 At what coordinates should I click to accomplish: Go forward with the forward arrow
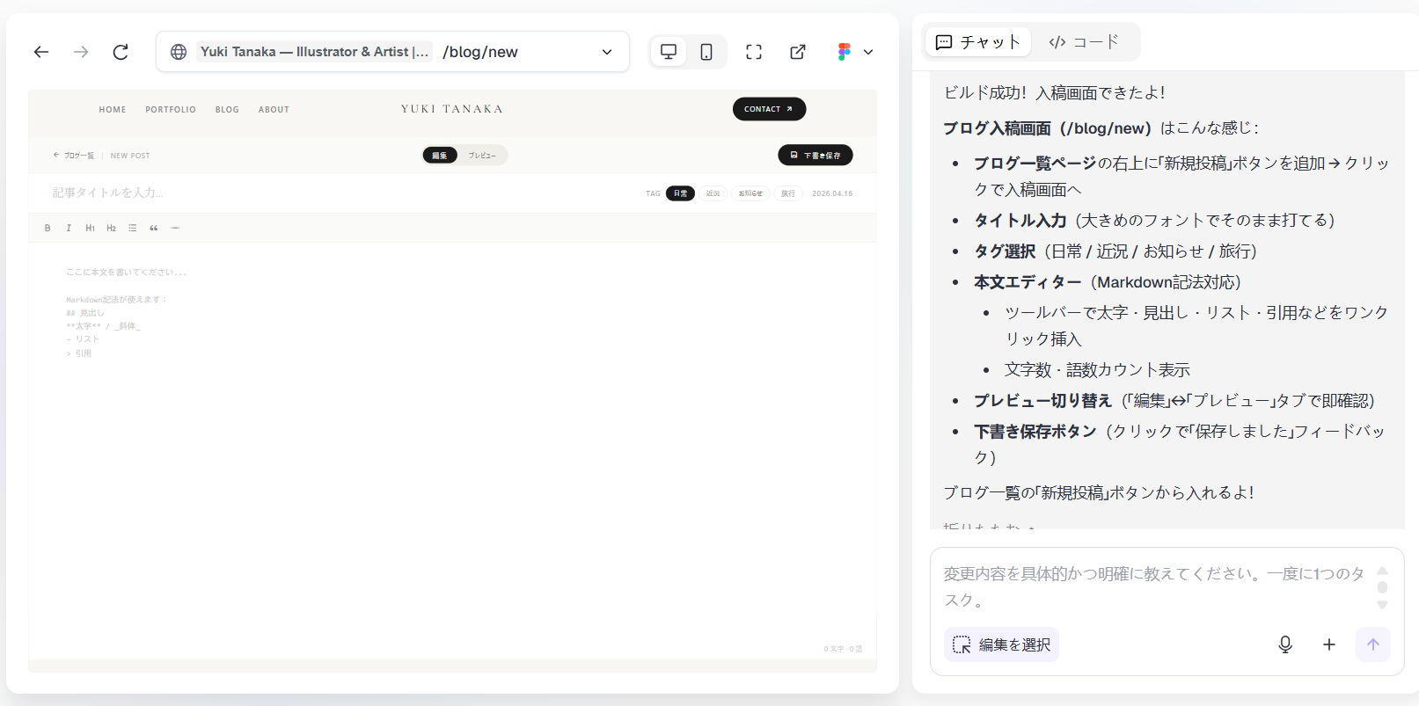pos(81,52)
